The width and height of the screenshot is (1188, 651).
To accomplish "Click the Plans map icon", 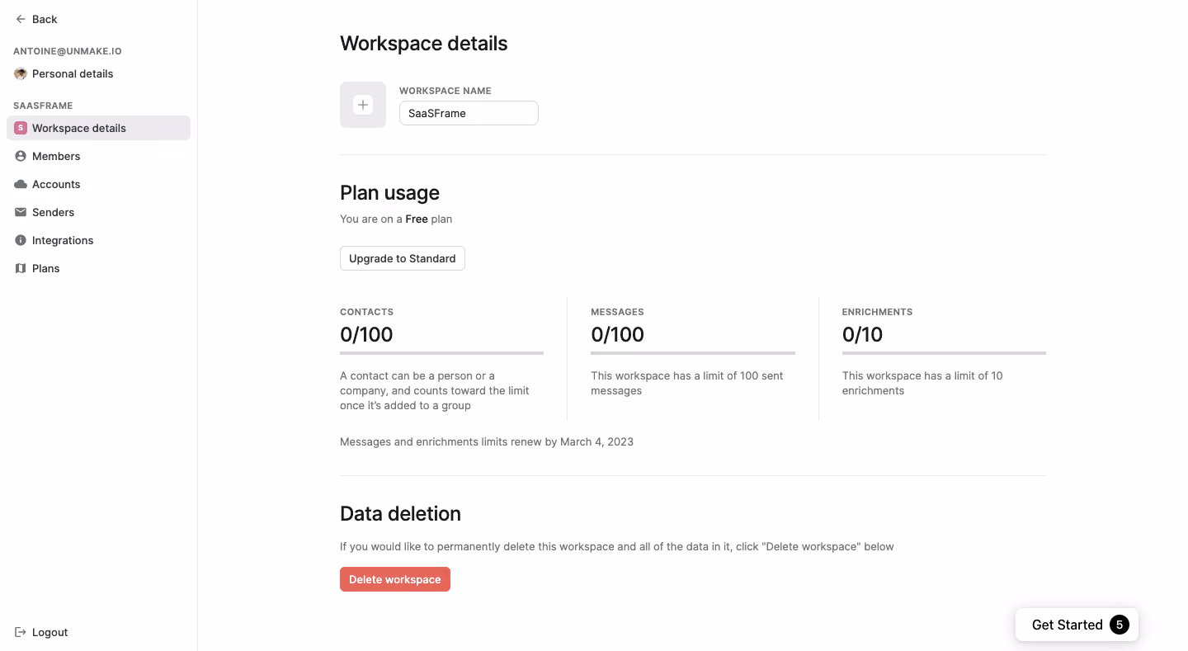I will [21, 268].
